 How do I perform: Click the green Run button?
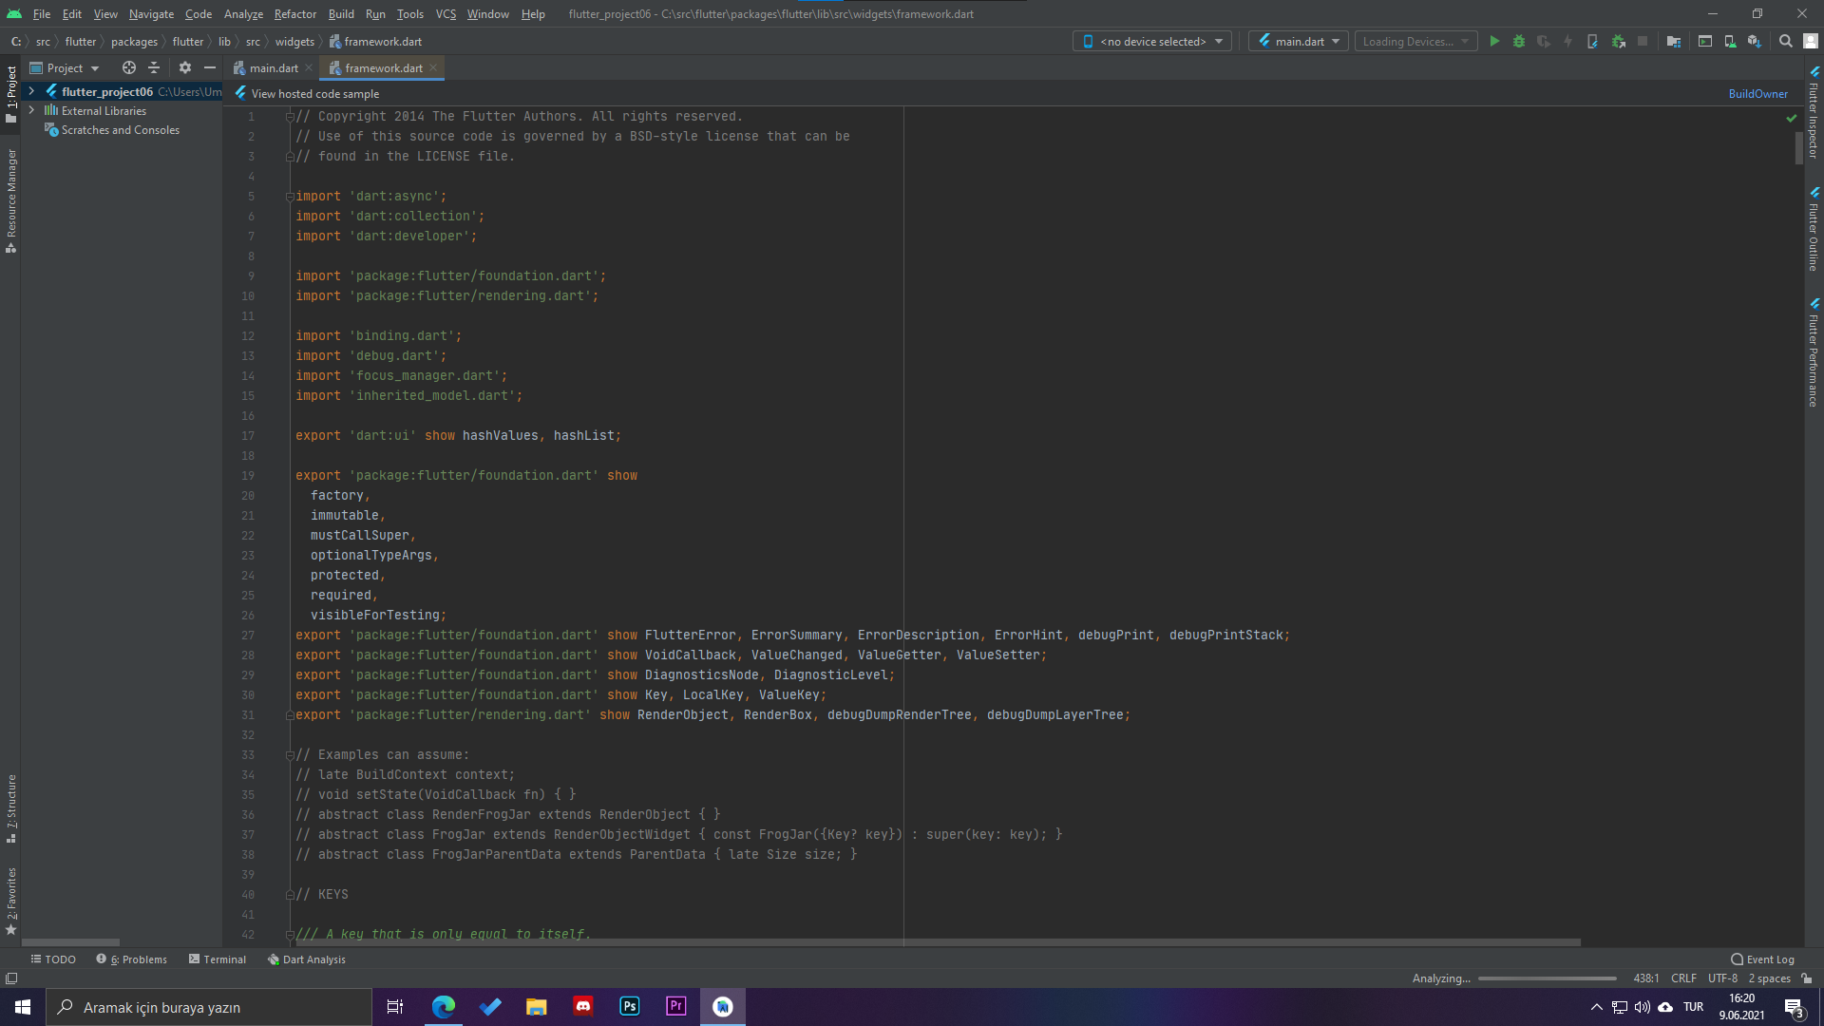[x=1494, y=42]
